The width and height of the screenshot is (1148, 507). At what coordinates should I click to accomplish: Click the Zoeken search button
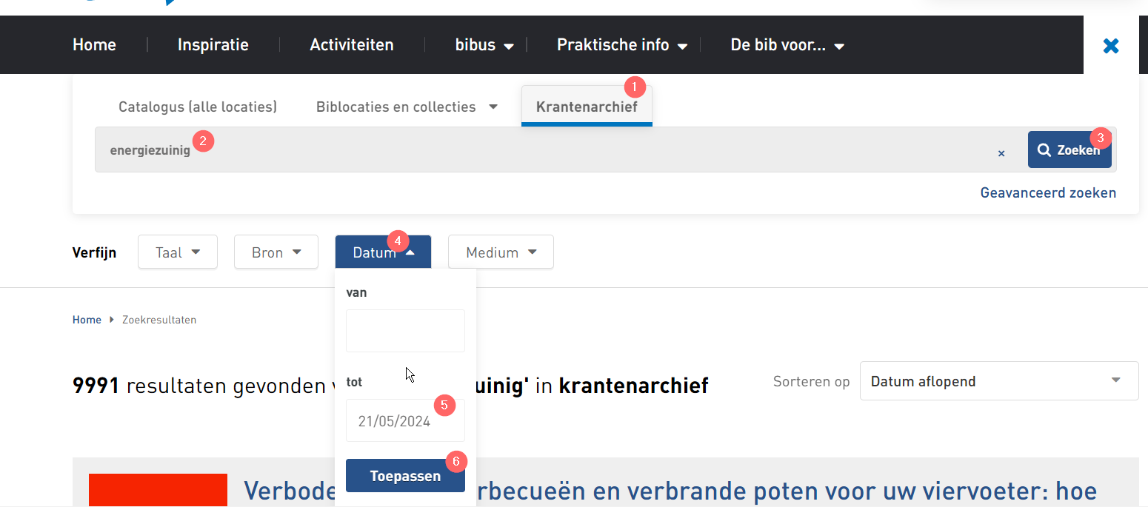(x=1069, y=150)
